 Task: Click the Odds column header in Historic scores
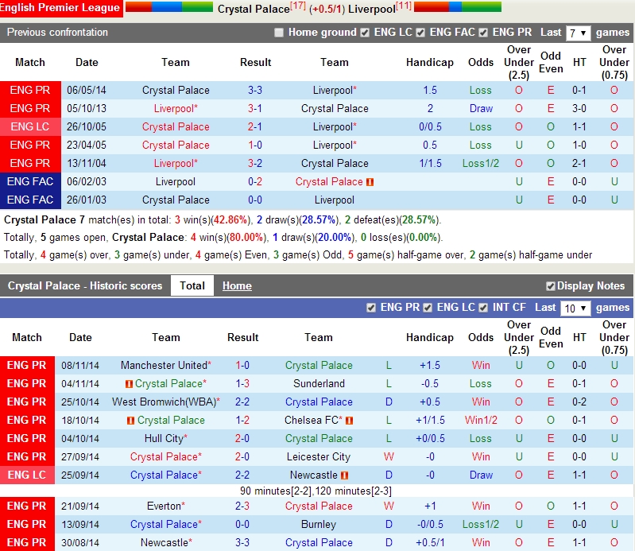coord(481,337)
